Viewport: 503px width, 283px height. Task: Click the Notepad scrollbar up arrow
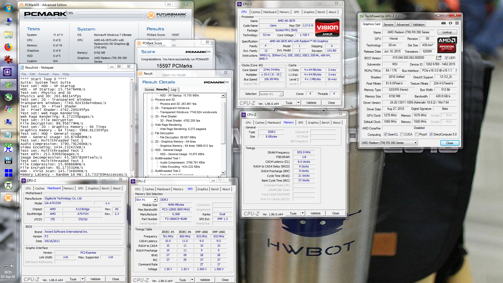tap(132, 79)
